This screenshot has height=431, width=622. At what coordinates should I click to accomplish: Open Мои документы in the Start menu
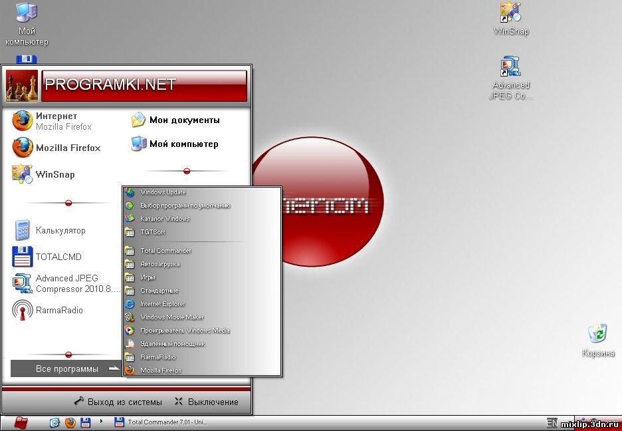click(175, 120)
